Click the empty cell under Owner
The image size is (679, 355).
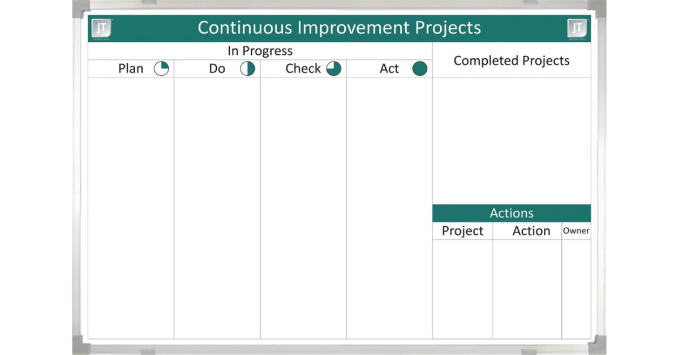tap(576, 289)
